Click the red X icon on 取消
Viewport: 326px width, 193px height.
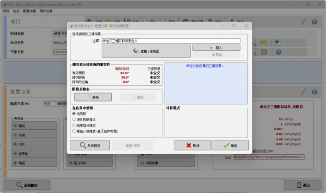[188, 145]
